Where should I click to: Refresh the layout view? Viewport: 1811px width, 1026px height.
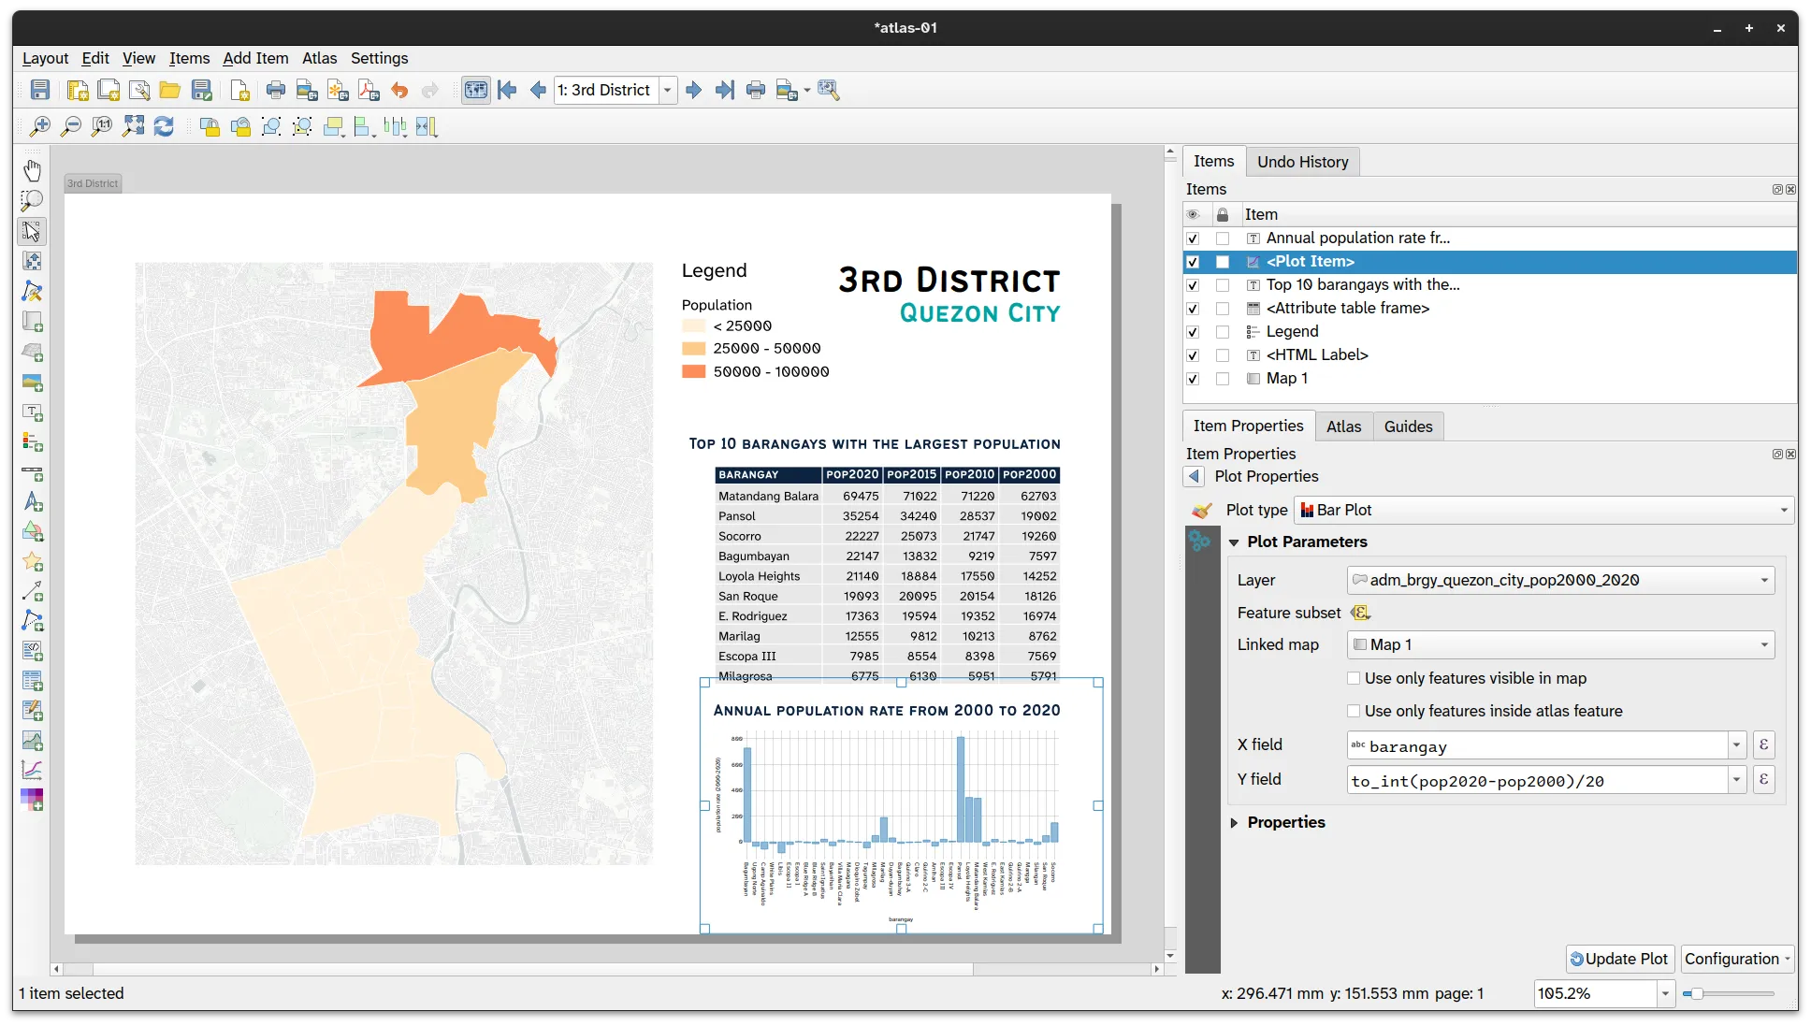pos(164,126)
